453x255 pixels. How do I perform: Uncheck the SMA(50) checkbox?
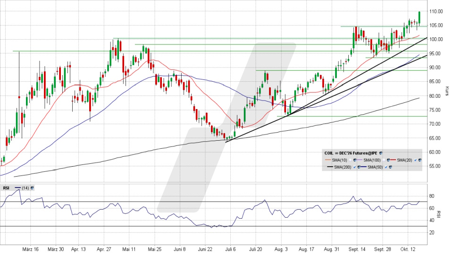386,167
